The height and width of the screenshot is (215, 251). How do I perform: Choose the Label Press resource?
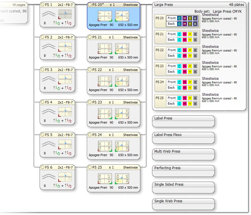coord(183,121)
